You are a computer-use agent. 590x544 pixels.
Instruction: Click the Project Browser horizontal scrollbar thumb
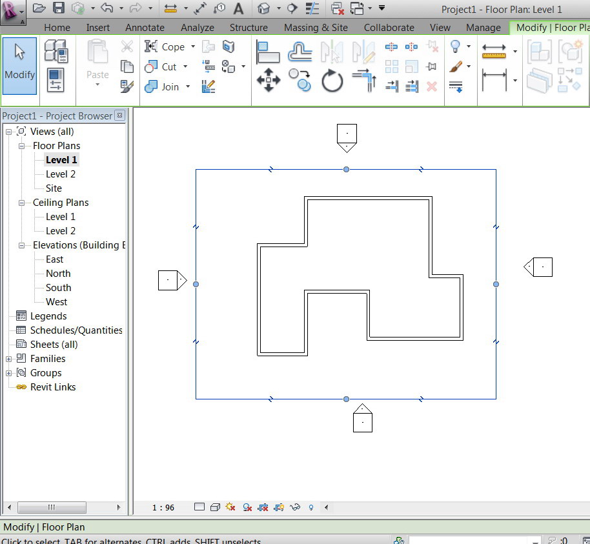(x=52, y=507)
